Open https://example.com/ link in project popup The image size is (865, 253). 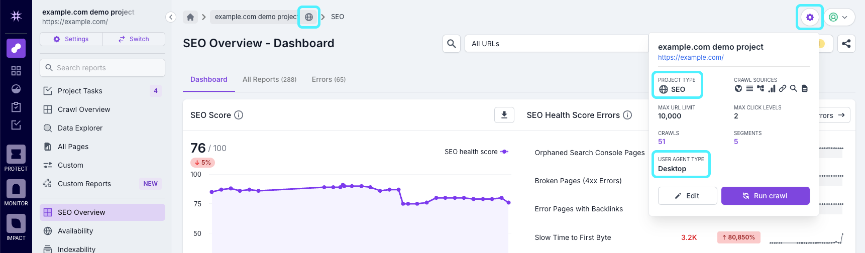click(x=691, y=57)
